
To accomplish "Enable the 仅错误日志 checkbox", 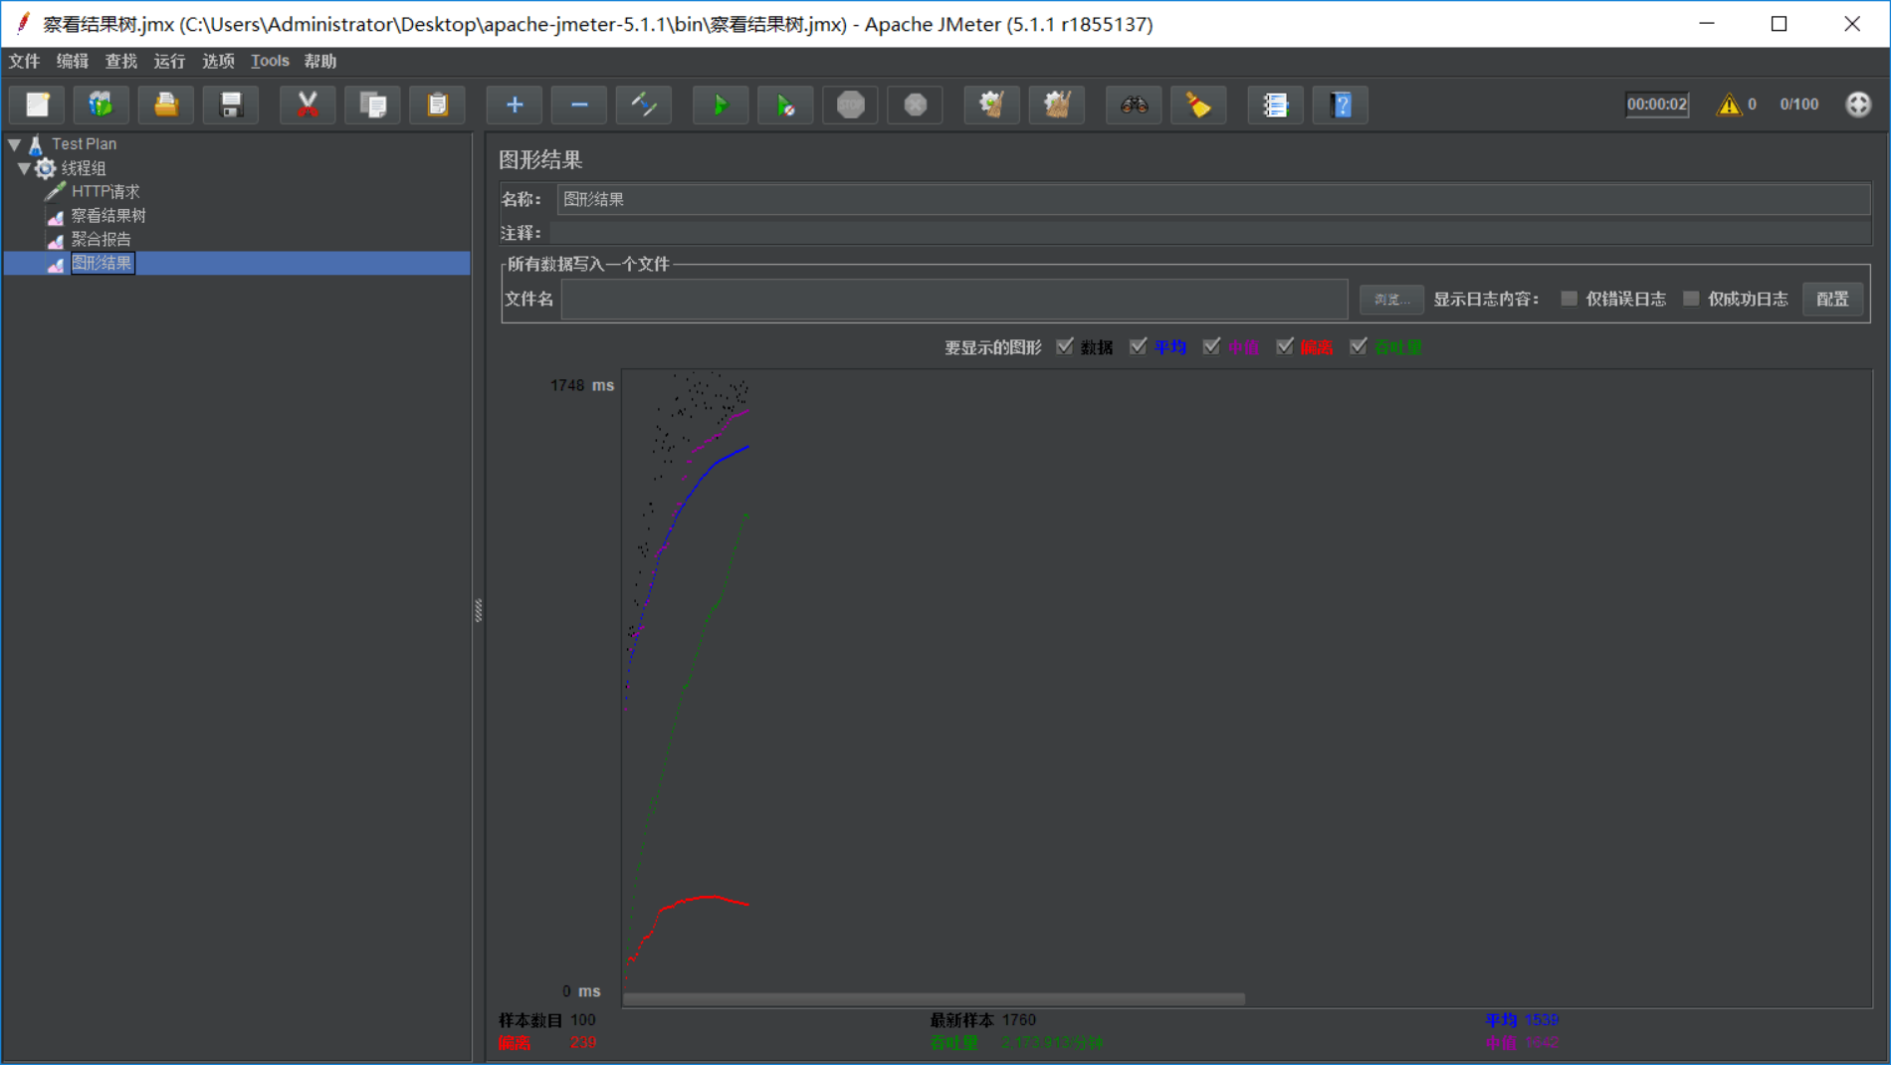I will click(x=1569, y=299).
